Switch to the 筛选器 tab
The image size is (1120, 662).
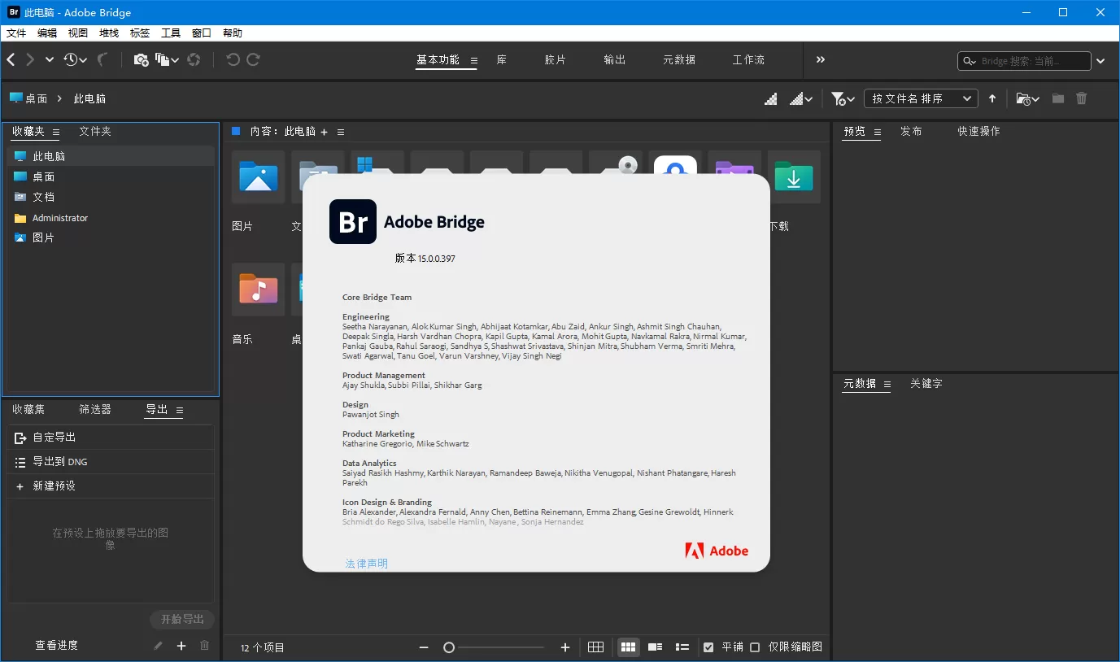pos(94,409)
